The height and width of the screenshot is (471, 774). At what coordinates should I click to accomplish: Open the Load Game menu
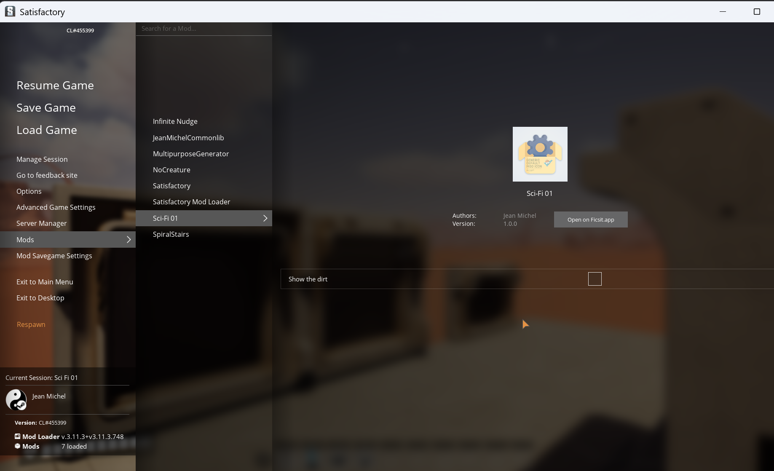coord(47,130)
